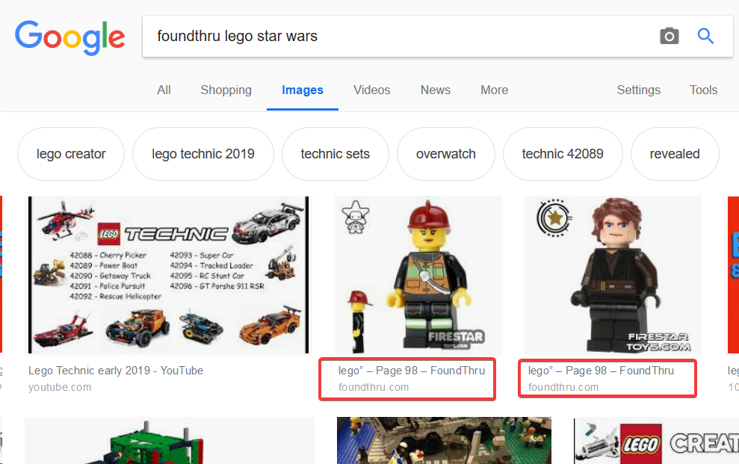Click the youtube.com source link

pyautogui.click(x=60, y=387)
